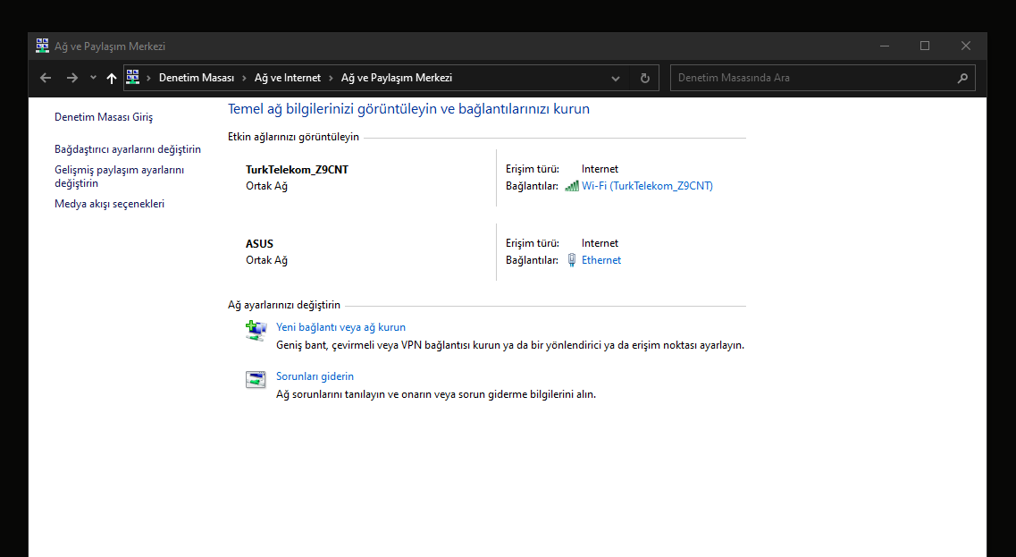
Task: Select Denetim Masası breadcrumb item
Action: pyautogui.click(x=196, y=78)
